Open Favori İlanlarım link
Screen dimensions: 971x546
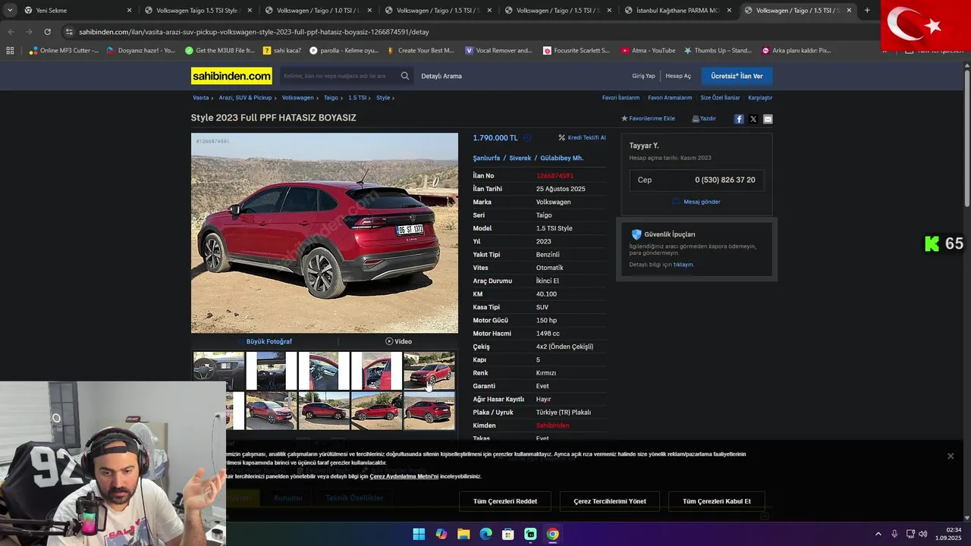tap(621, 98)
